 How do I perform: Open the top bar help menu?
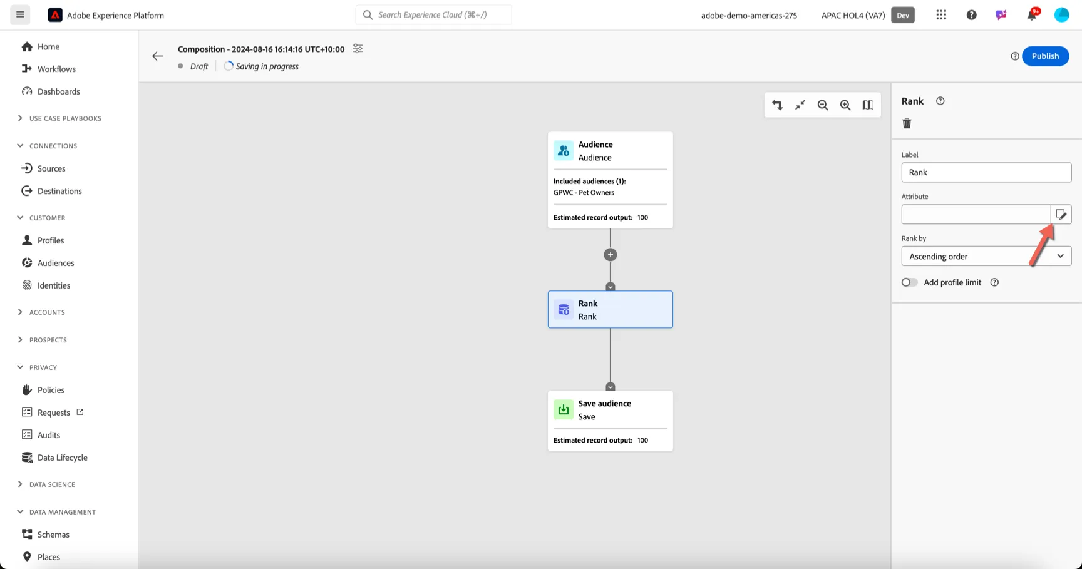971,15
